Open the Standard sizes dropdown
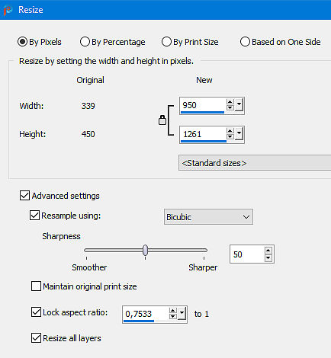This screenshot has width=331, height=358. [255, 163]
